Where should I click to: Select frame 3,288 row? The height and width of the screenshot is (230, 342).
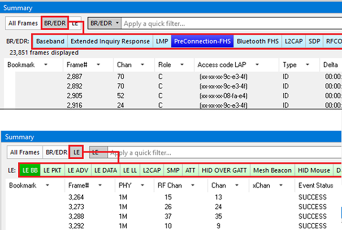click(174, 216)
